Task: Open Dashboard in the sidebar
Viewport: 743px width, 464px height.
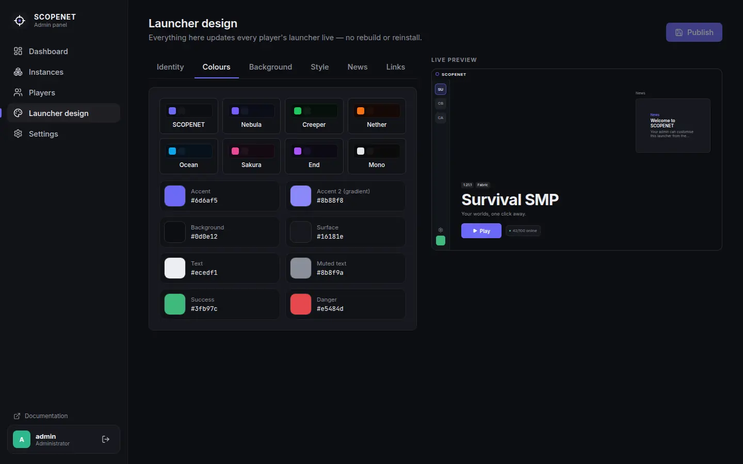Action: pos(63,51)
